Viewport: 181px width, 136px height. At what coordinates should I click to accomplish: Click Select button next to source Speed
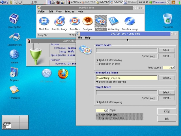click(x=167, y=56)
